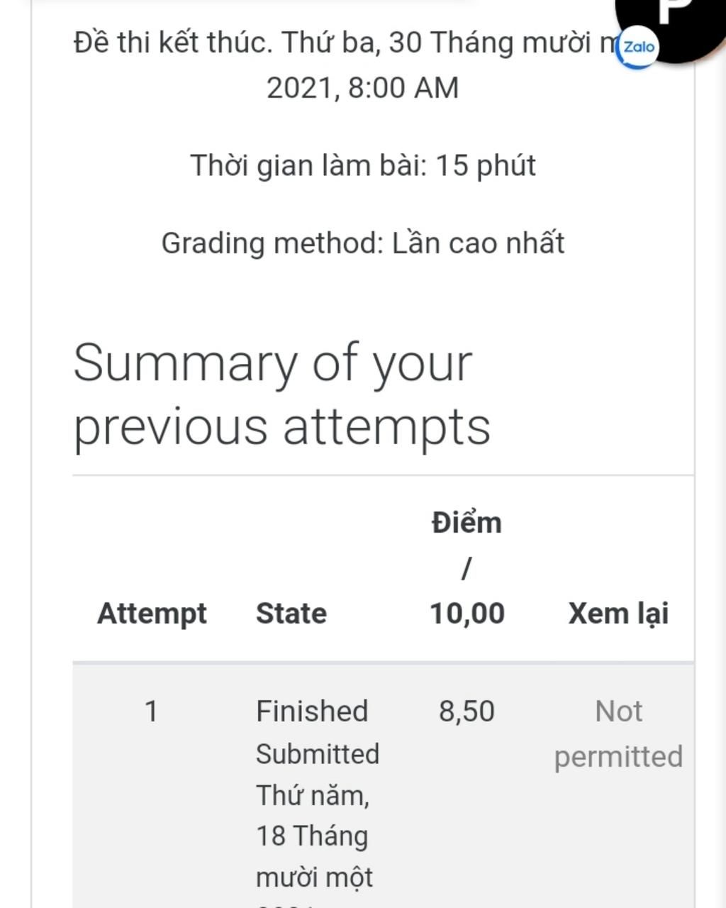Click the 'Thứ năm,' submission day text
The width and height of the screenshot is (726, 908).
pos(313,795)
